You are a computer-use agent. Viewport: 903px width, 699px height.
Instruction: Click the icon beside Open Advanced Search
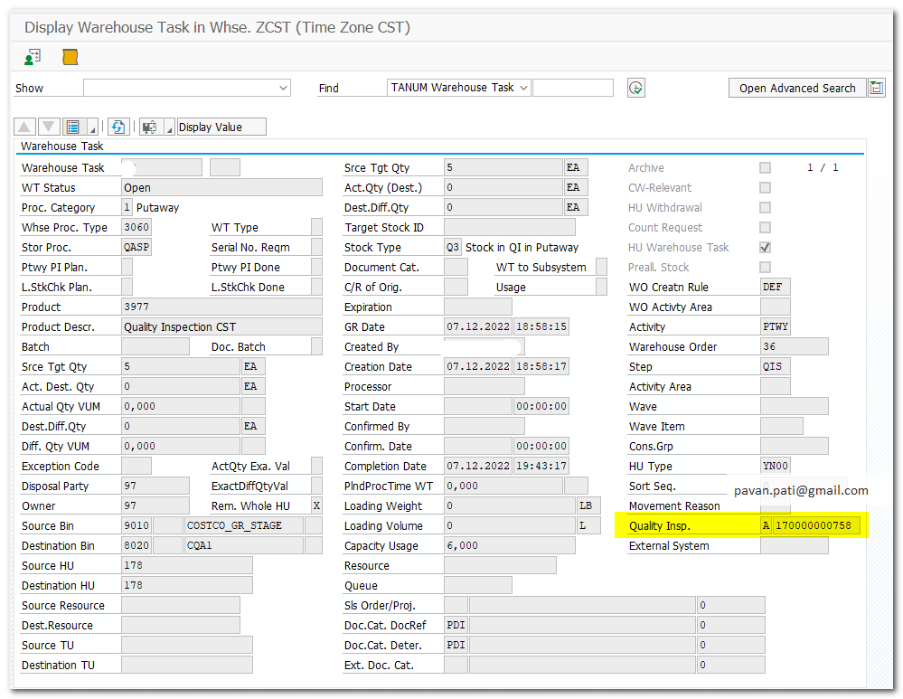[876, 88]
